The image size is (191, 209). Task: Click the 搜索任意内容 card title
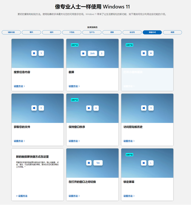pos(22,72)
